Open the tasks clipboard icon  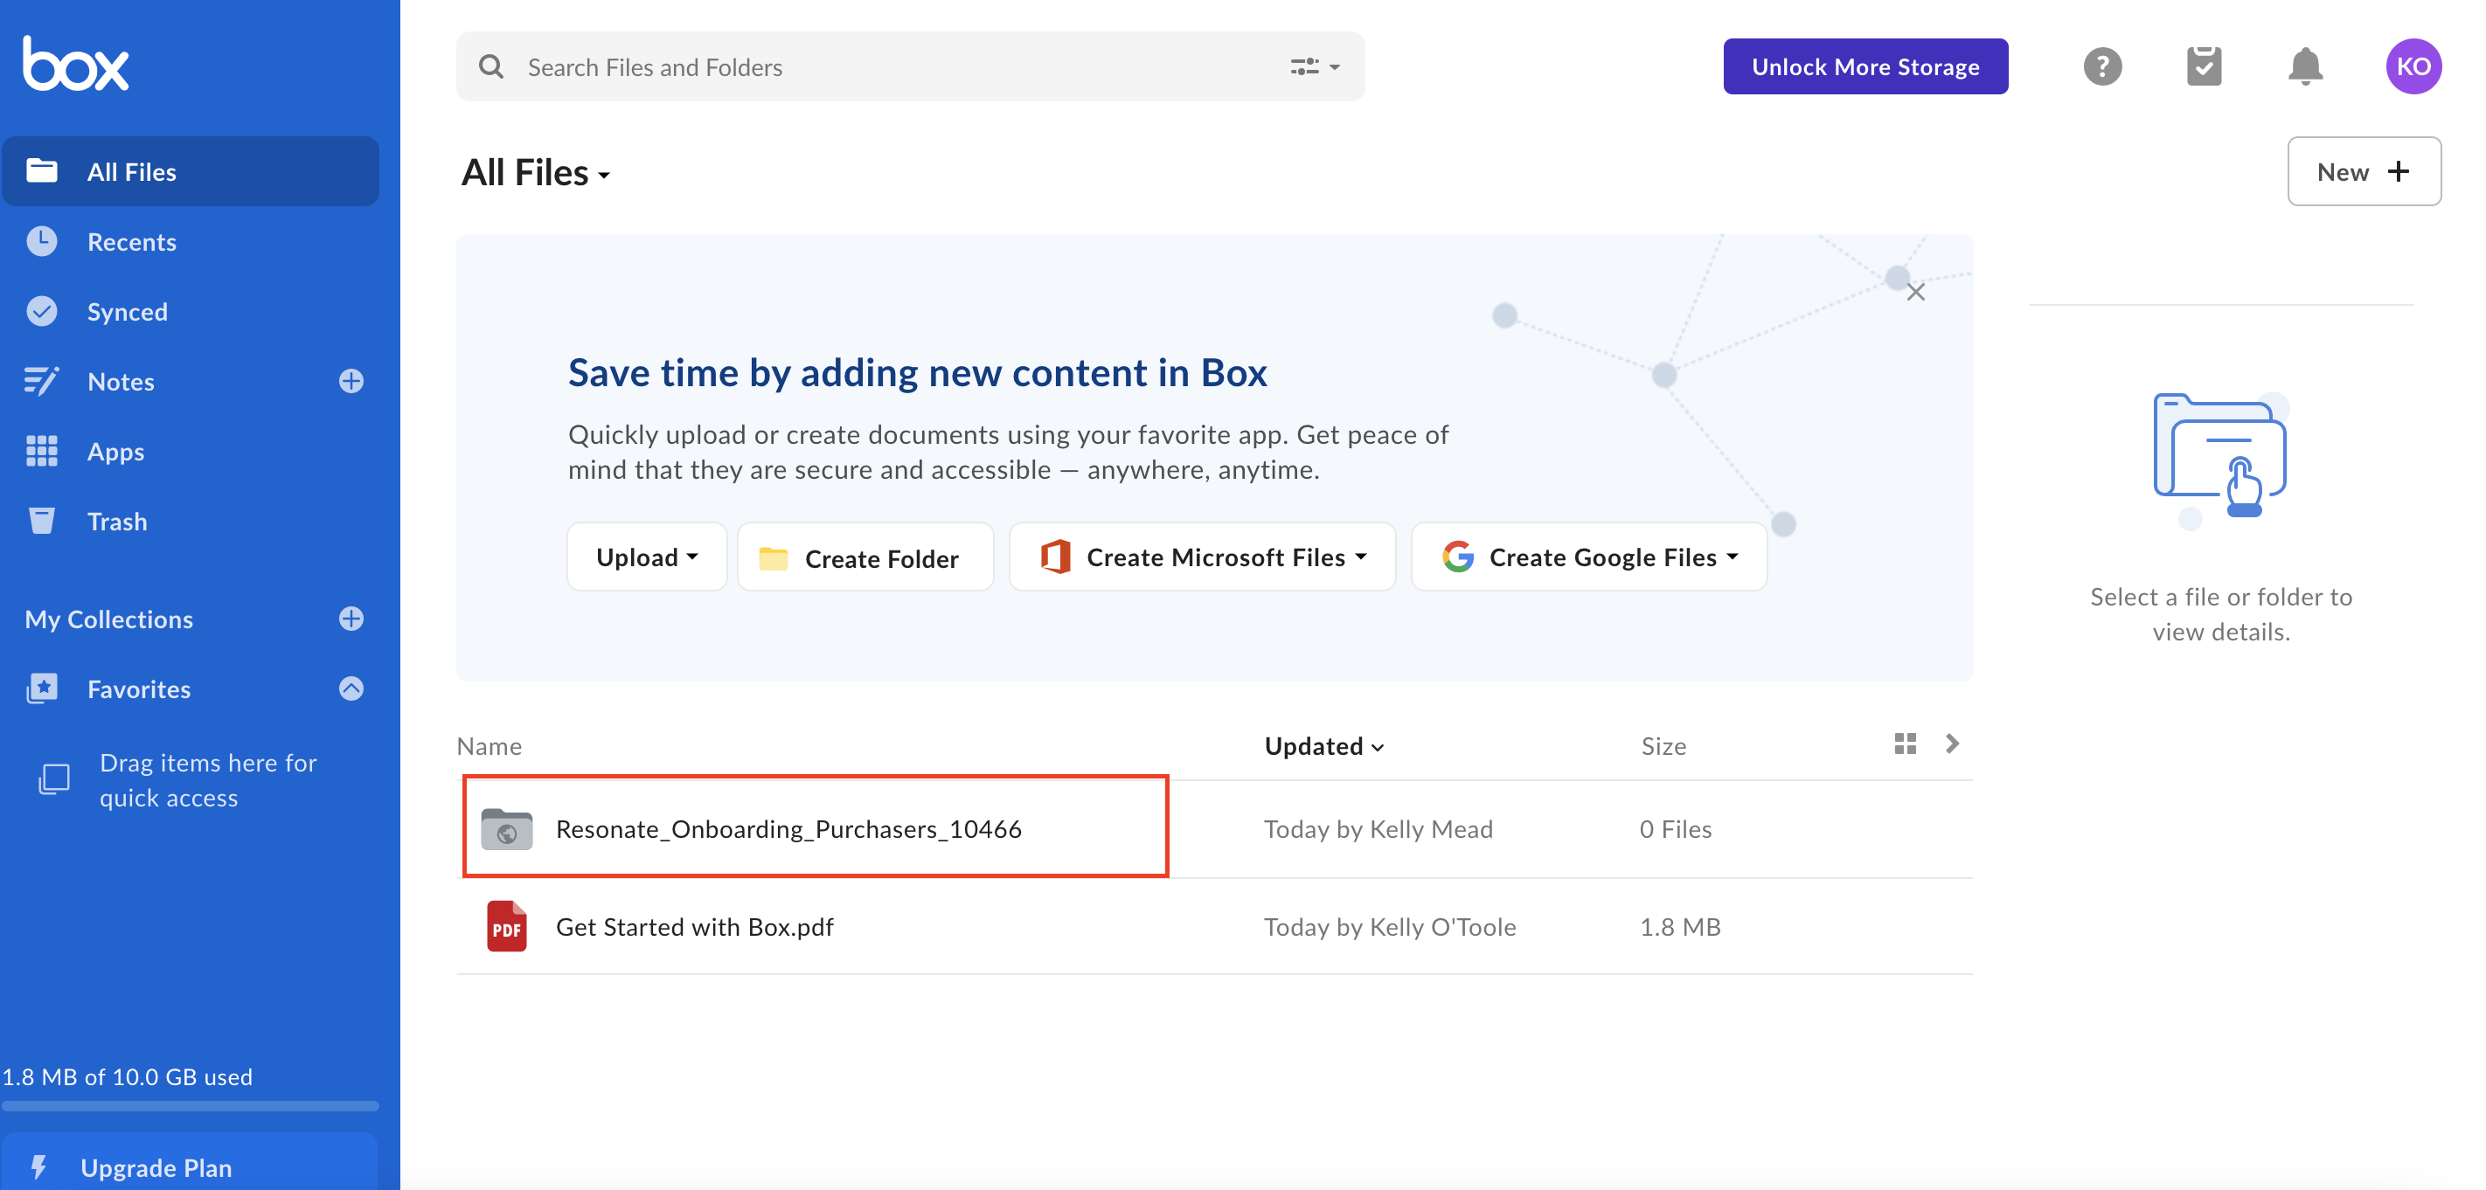coord(2204,66)
